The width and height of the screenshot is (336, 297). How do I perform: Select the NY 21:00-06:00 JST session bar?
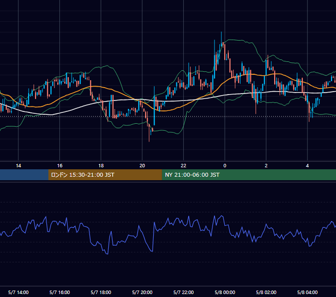click(249, 175)
